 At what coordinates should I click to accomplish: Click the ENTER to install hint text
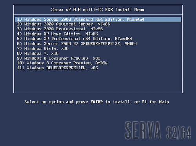tap(110, 102)
